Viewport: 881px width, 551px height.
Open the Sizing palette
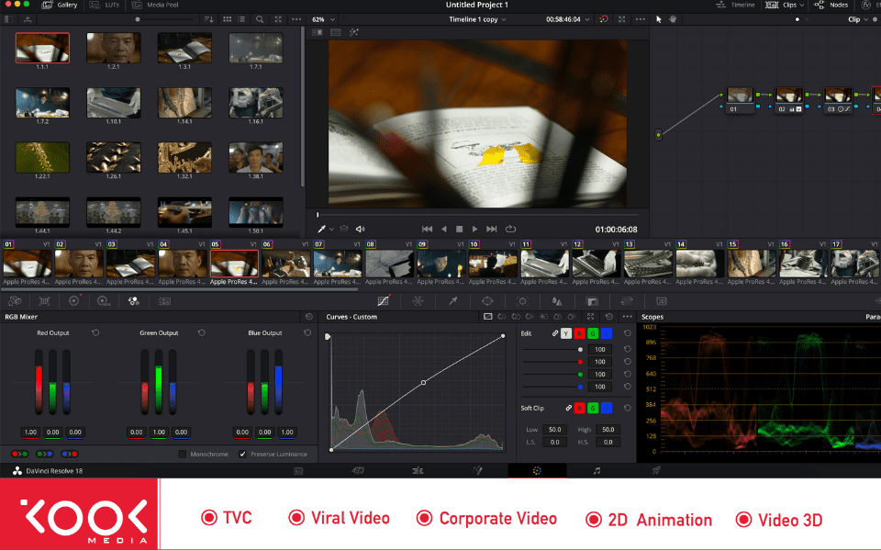coord(627,301)
